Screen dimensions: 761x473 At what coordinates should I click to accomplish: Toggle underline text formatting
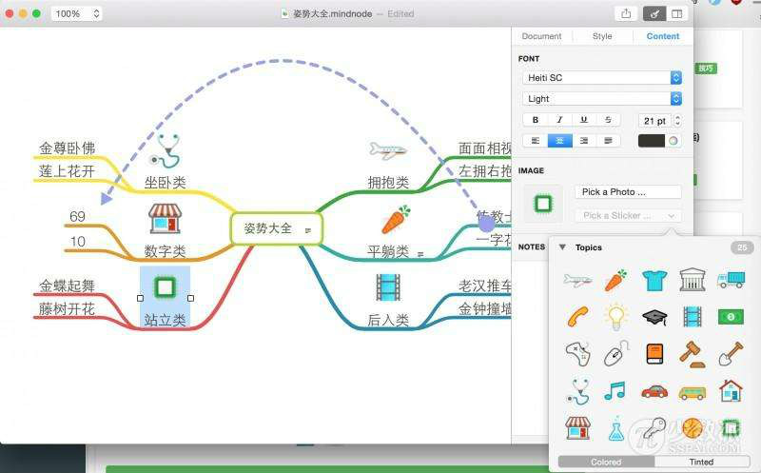point(583,120)
